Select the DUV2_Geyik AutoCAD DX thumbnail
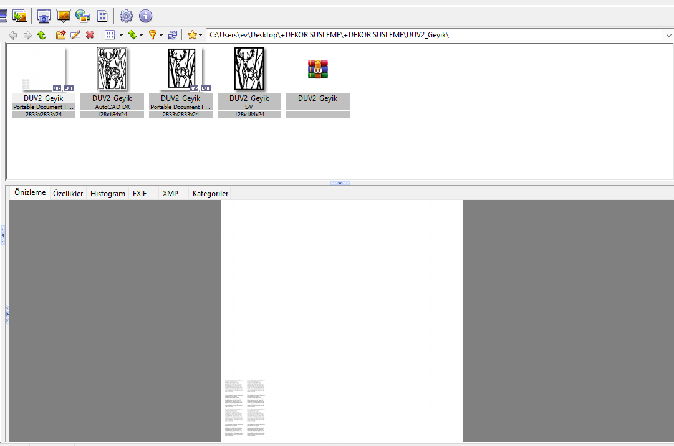 tap(112, 82)
